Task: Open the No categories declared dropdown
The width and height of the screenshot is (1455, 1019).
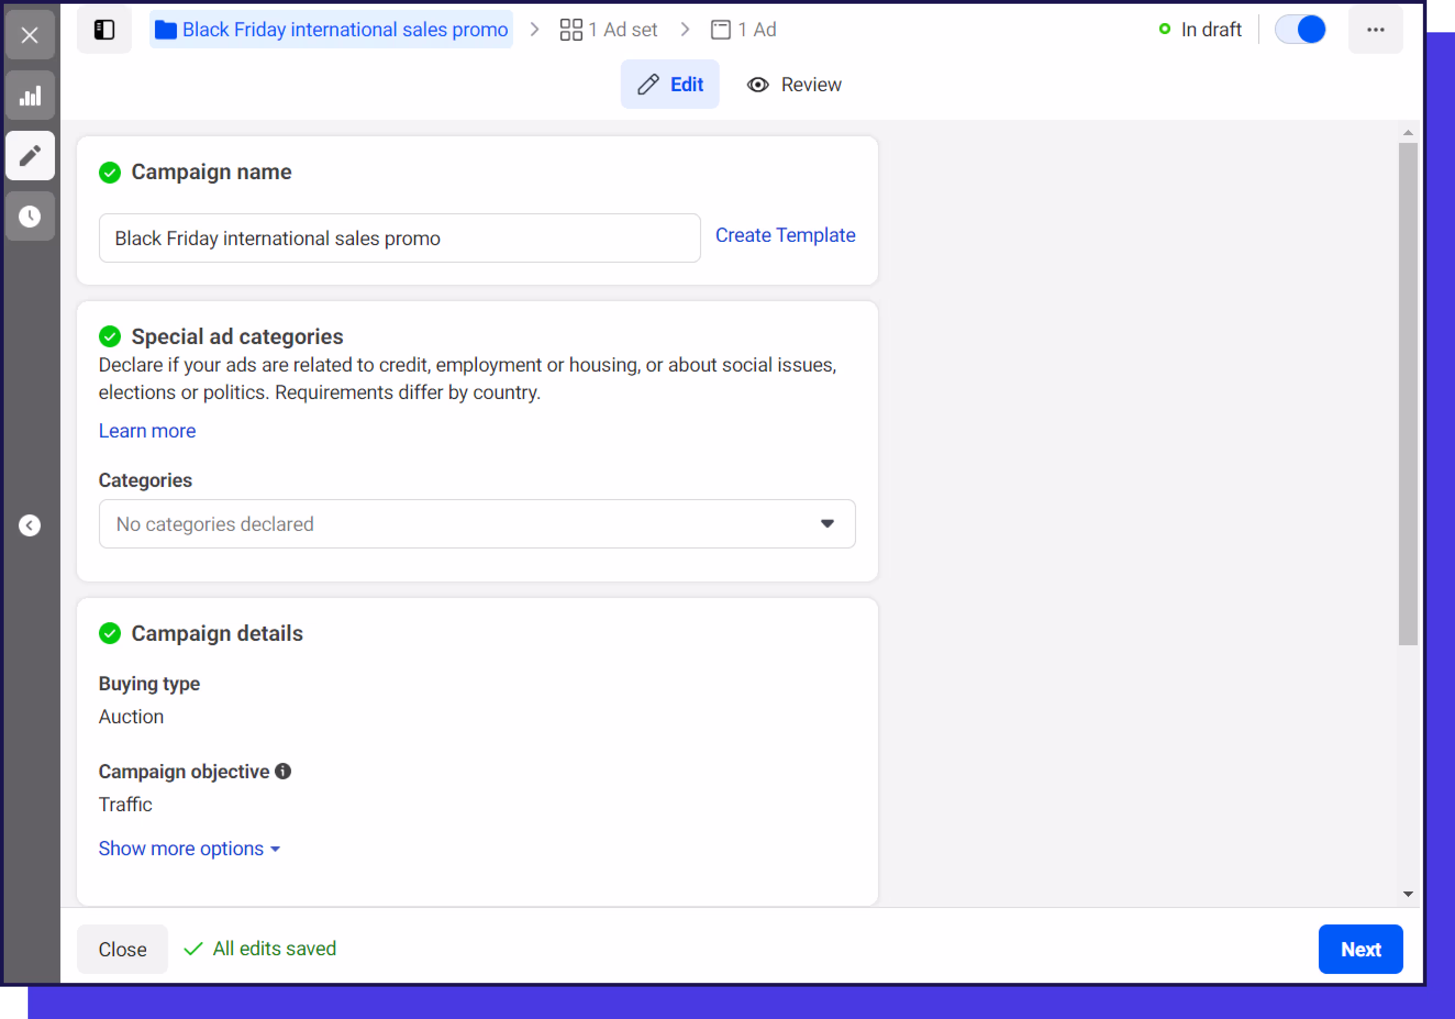Action: click(477, 524)
